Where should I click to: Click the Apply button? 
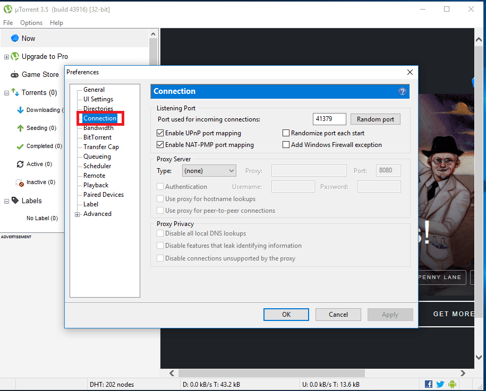(x=390, y=315)
